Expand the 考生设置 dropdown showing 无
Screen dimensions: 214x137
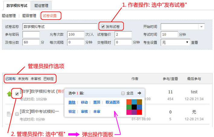187,42
